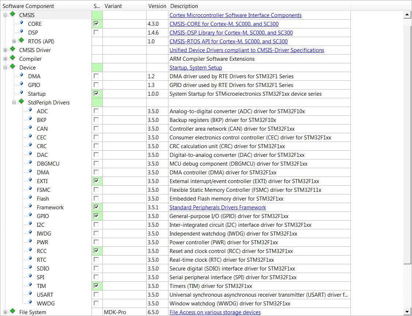Uncheck the Framework component checkbox

96,207
